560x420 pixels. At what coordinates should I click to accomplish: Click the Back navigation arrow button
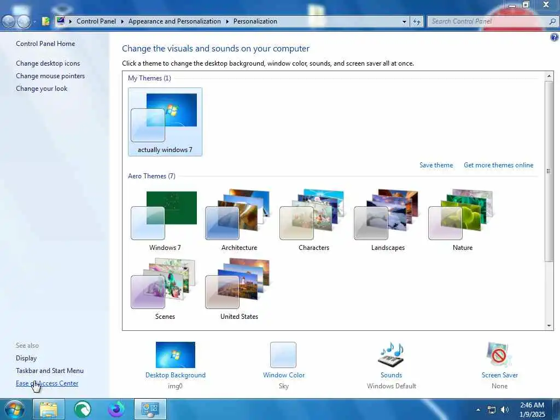point(9,22)
